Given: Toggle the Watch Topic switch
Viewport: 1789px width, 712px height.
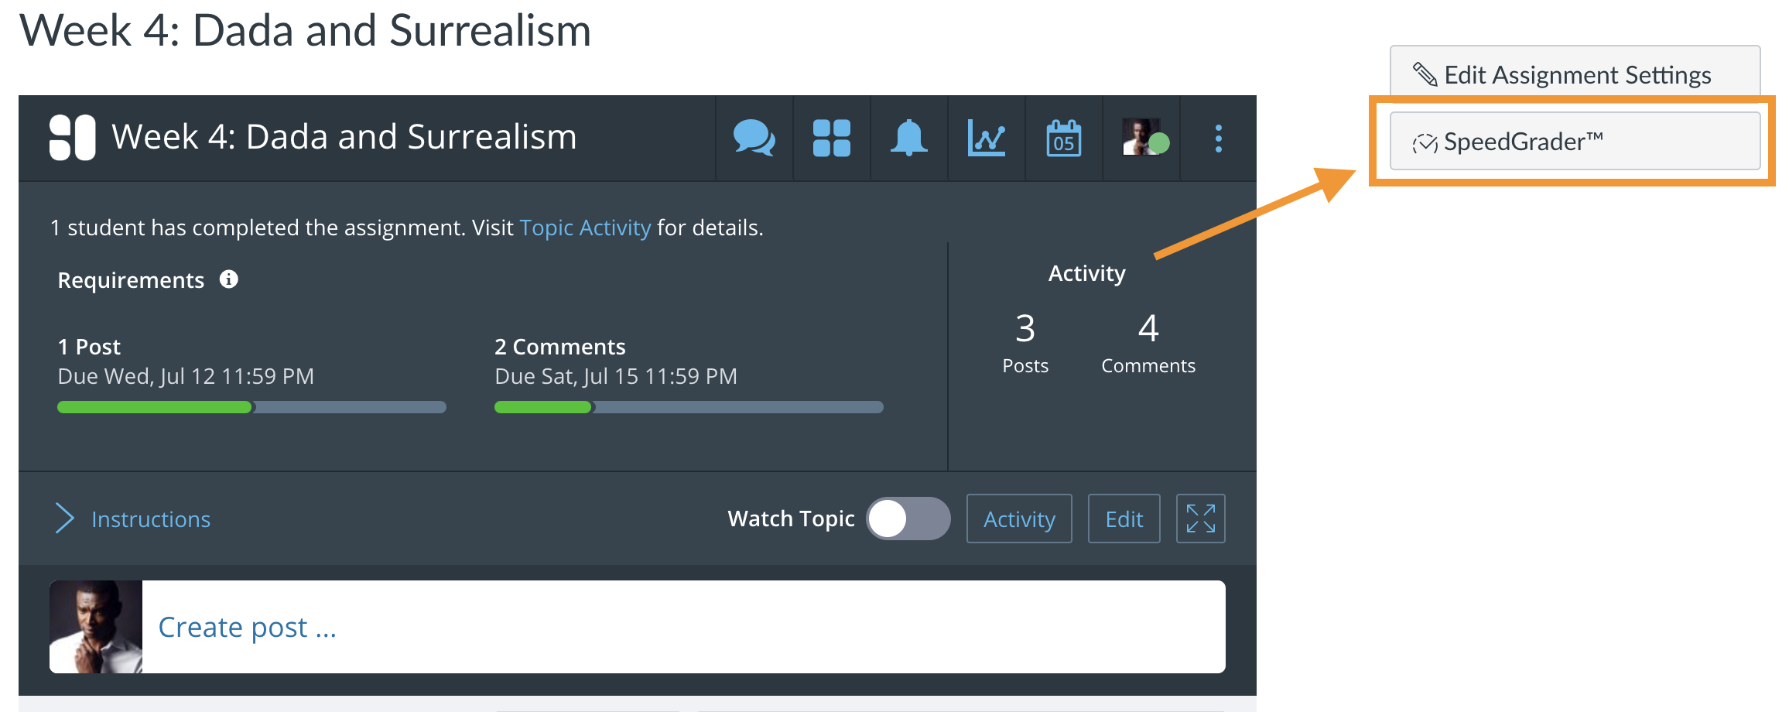Looking at the screenshot, I should [908, 519].
